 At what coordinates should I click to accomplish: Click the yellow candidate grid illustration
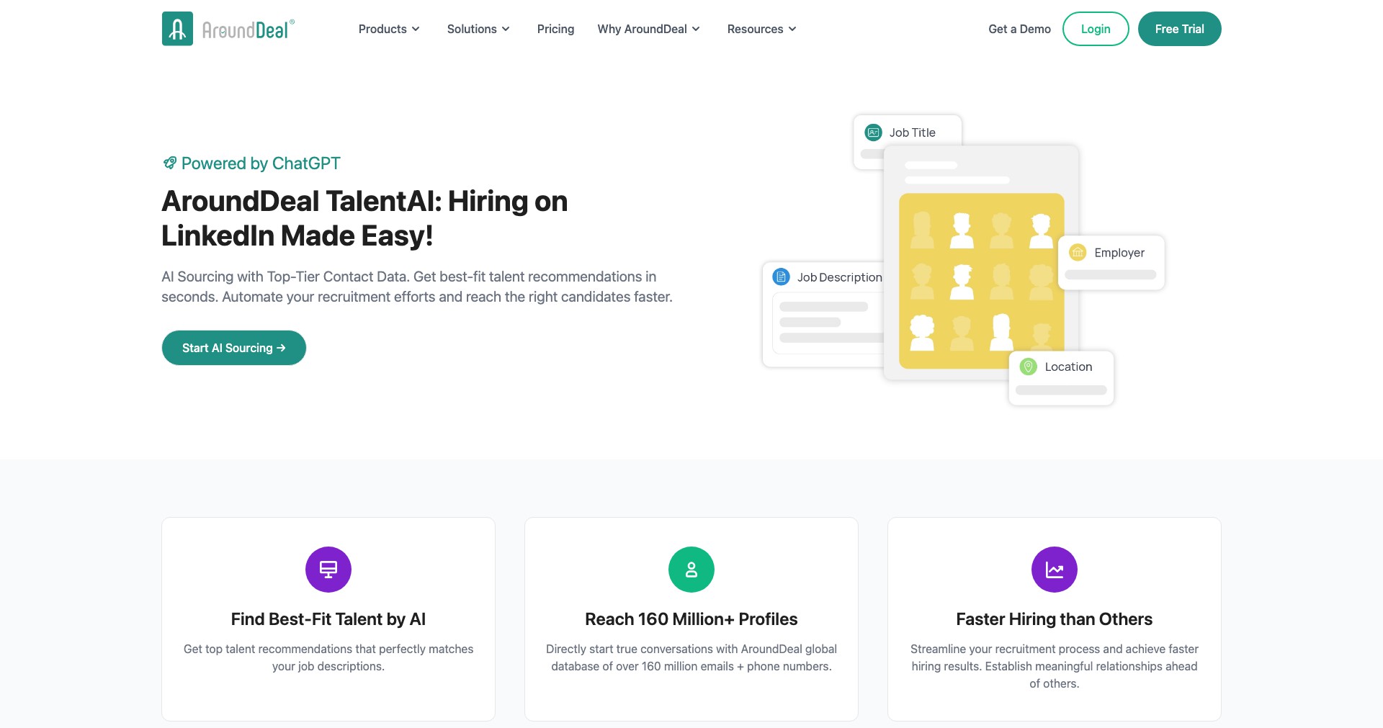point(981,281)
